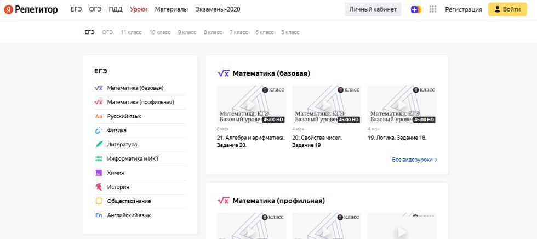
Task: Click the root icon in the Математика (базовая) heading
Action: coord(224,73)
